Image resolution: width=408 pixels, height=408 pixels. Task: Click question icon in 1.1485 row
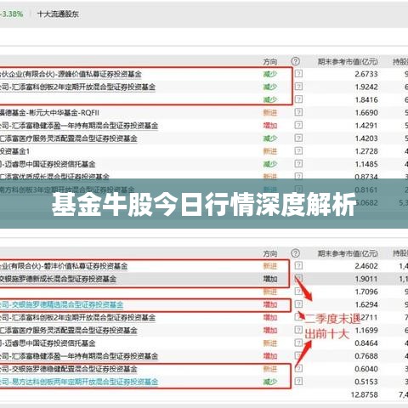pos(298,163)
